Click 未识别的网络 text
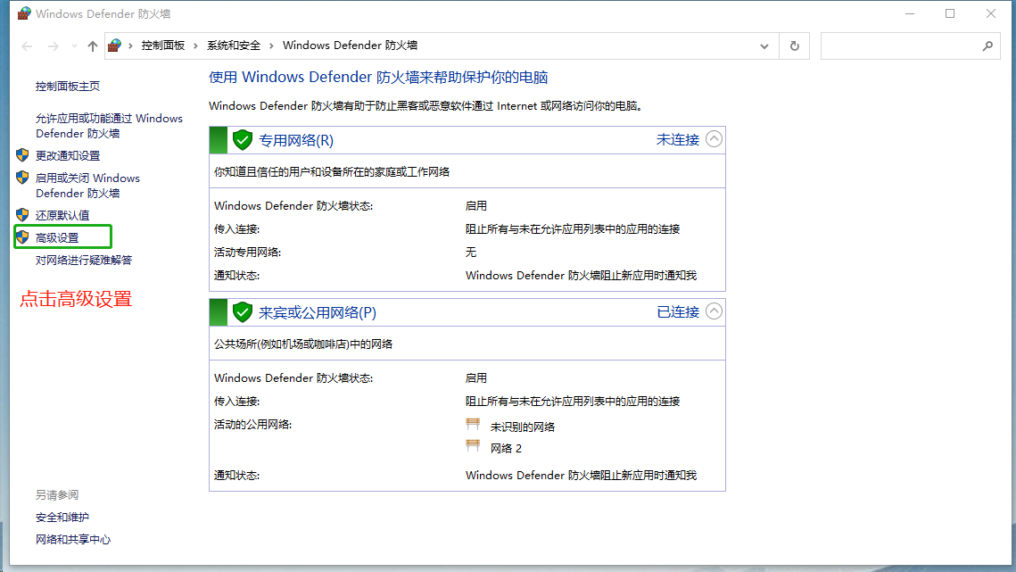This screenshot has width=1016, height=572. [522, 427]
